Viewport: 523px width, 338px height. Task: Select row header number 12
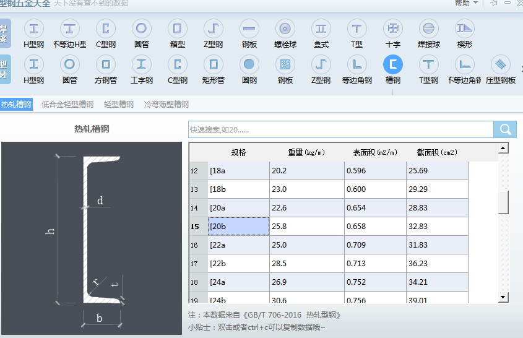tap(199, 171)
